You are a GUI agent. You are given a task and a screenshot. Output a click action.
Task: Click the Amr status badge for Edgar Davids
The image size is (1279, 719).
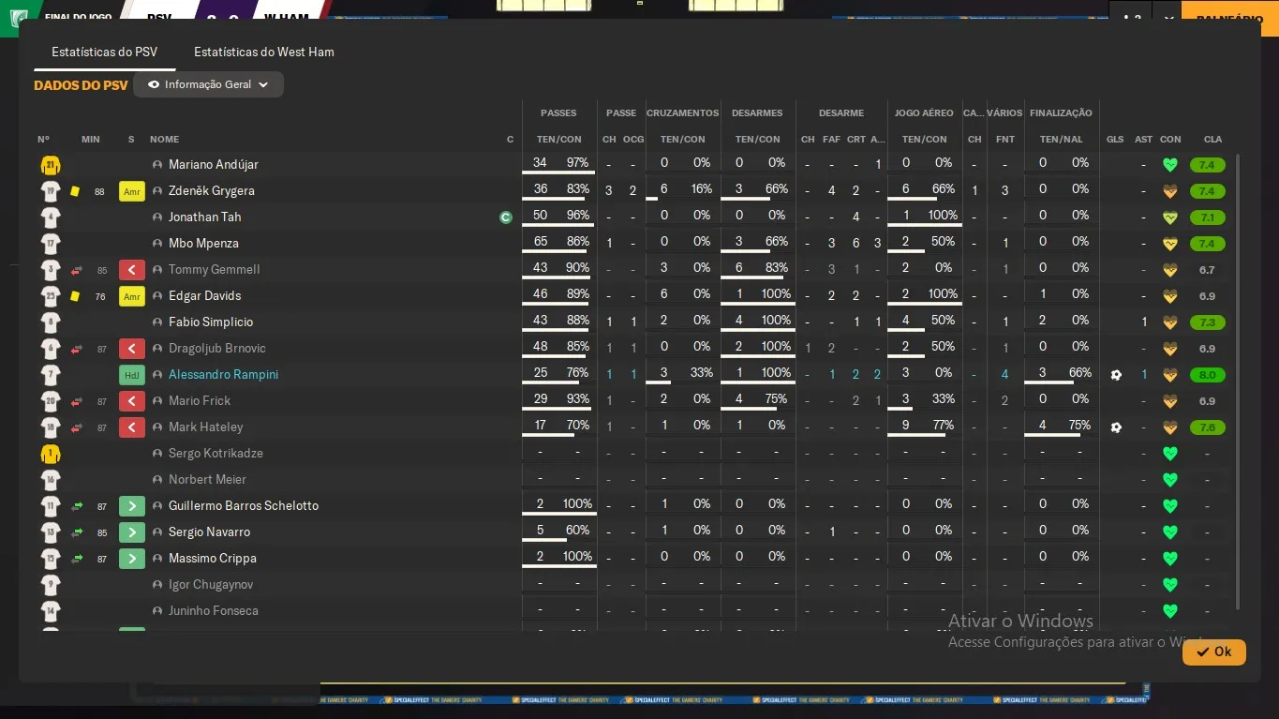coord(131,296)
